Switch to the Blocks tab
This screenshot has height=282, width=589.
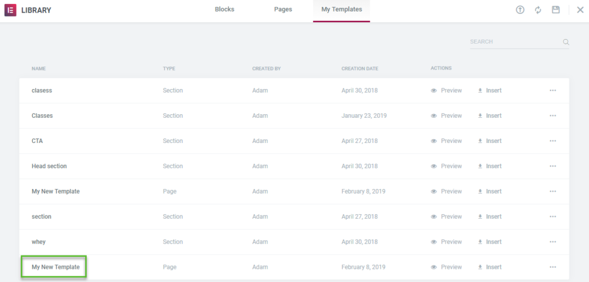pos(225,9)
